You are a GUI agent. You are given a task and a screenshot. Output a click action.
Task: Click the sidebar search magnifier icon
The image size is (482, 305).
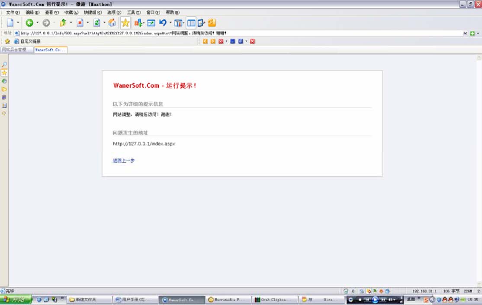click(4, 64)
